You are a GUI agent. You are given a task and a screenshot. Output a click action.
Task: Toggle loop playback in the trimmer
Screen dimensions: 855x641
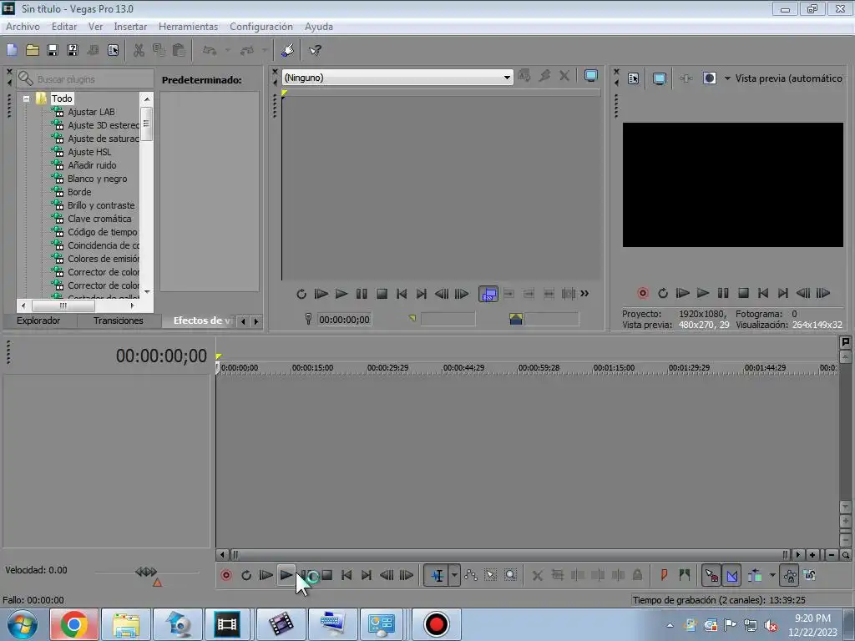[x=301, y=294]
